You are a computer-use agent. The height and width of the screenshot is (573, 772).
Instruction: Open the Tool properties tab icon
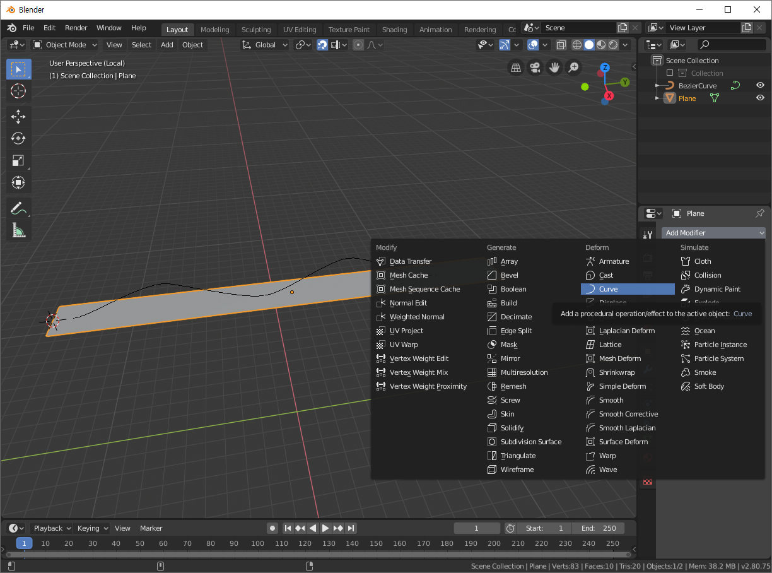[x=647, y=235]
